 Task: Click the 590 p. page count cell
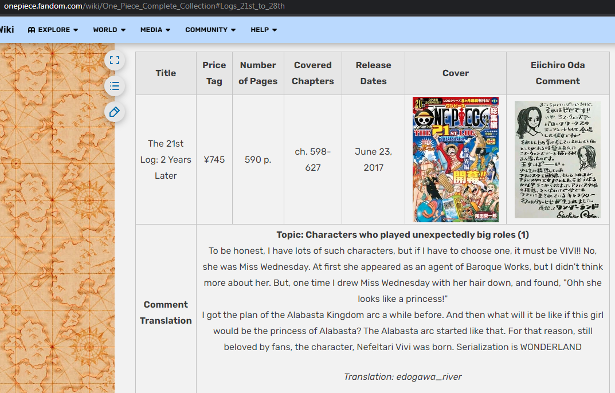[258, 160]
